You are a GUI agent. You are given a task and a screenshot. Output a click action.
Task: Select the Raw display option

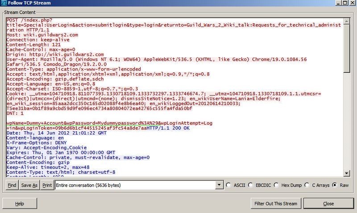click(334, 185)
